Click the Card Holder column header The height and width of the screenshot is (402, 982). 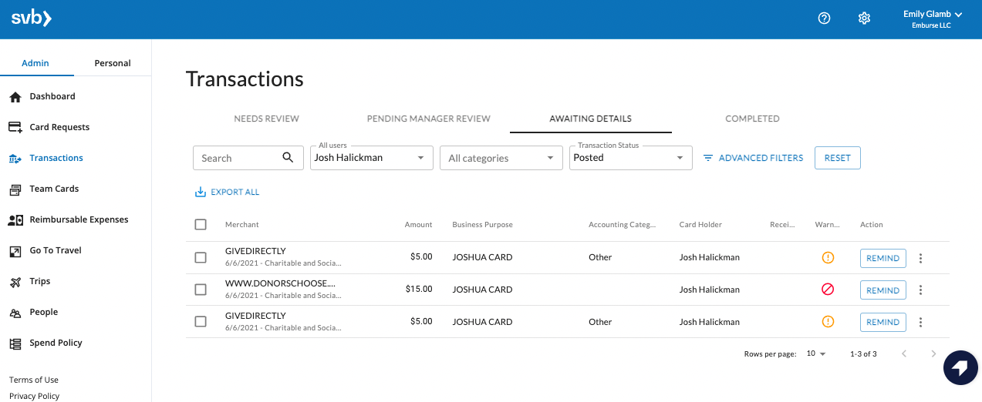tap(700, 225)
